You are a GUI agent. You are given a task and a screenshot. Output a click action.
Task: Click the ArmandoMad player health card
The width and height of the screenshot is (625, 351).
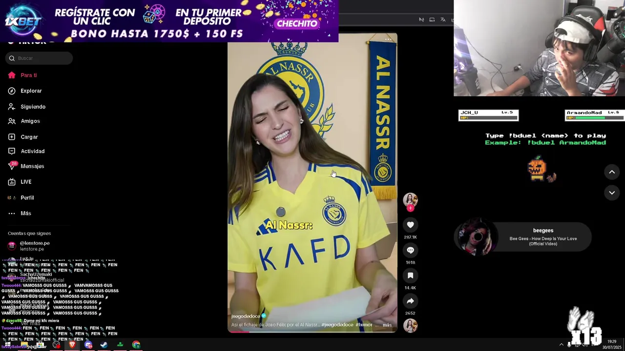595,115
